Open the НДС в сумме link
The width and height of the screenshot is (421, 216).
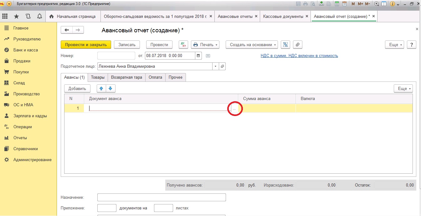point(299,56)
